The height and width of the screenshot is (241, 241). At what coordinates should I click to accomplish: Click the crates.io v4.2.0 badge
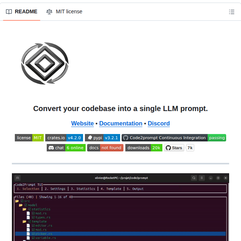[x=64, y=138]
